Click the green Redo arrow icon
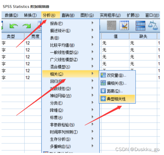The width and height of the screenshot is (164, 155). (27, 26)
